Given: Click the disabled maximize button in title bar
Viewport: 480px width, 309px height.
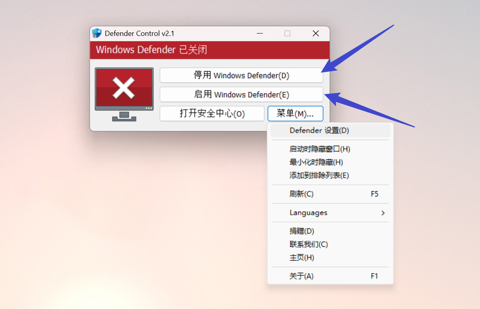Looking at the screenshot, I should 287,34.
